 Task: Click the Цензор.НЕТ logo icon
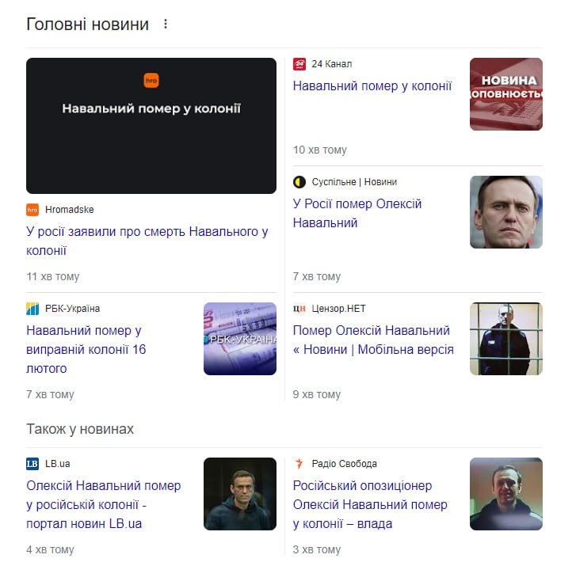pyautogui.click(x=299, y=309)
